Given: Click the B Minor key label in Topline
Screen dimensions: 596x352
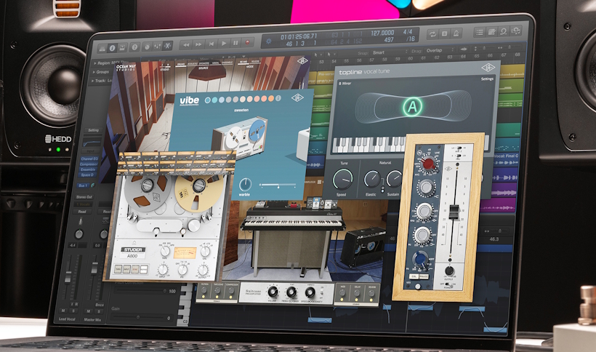Looking at the screenshot, I should (x=345, y=83).
